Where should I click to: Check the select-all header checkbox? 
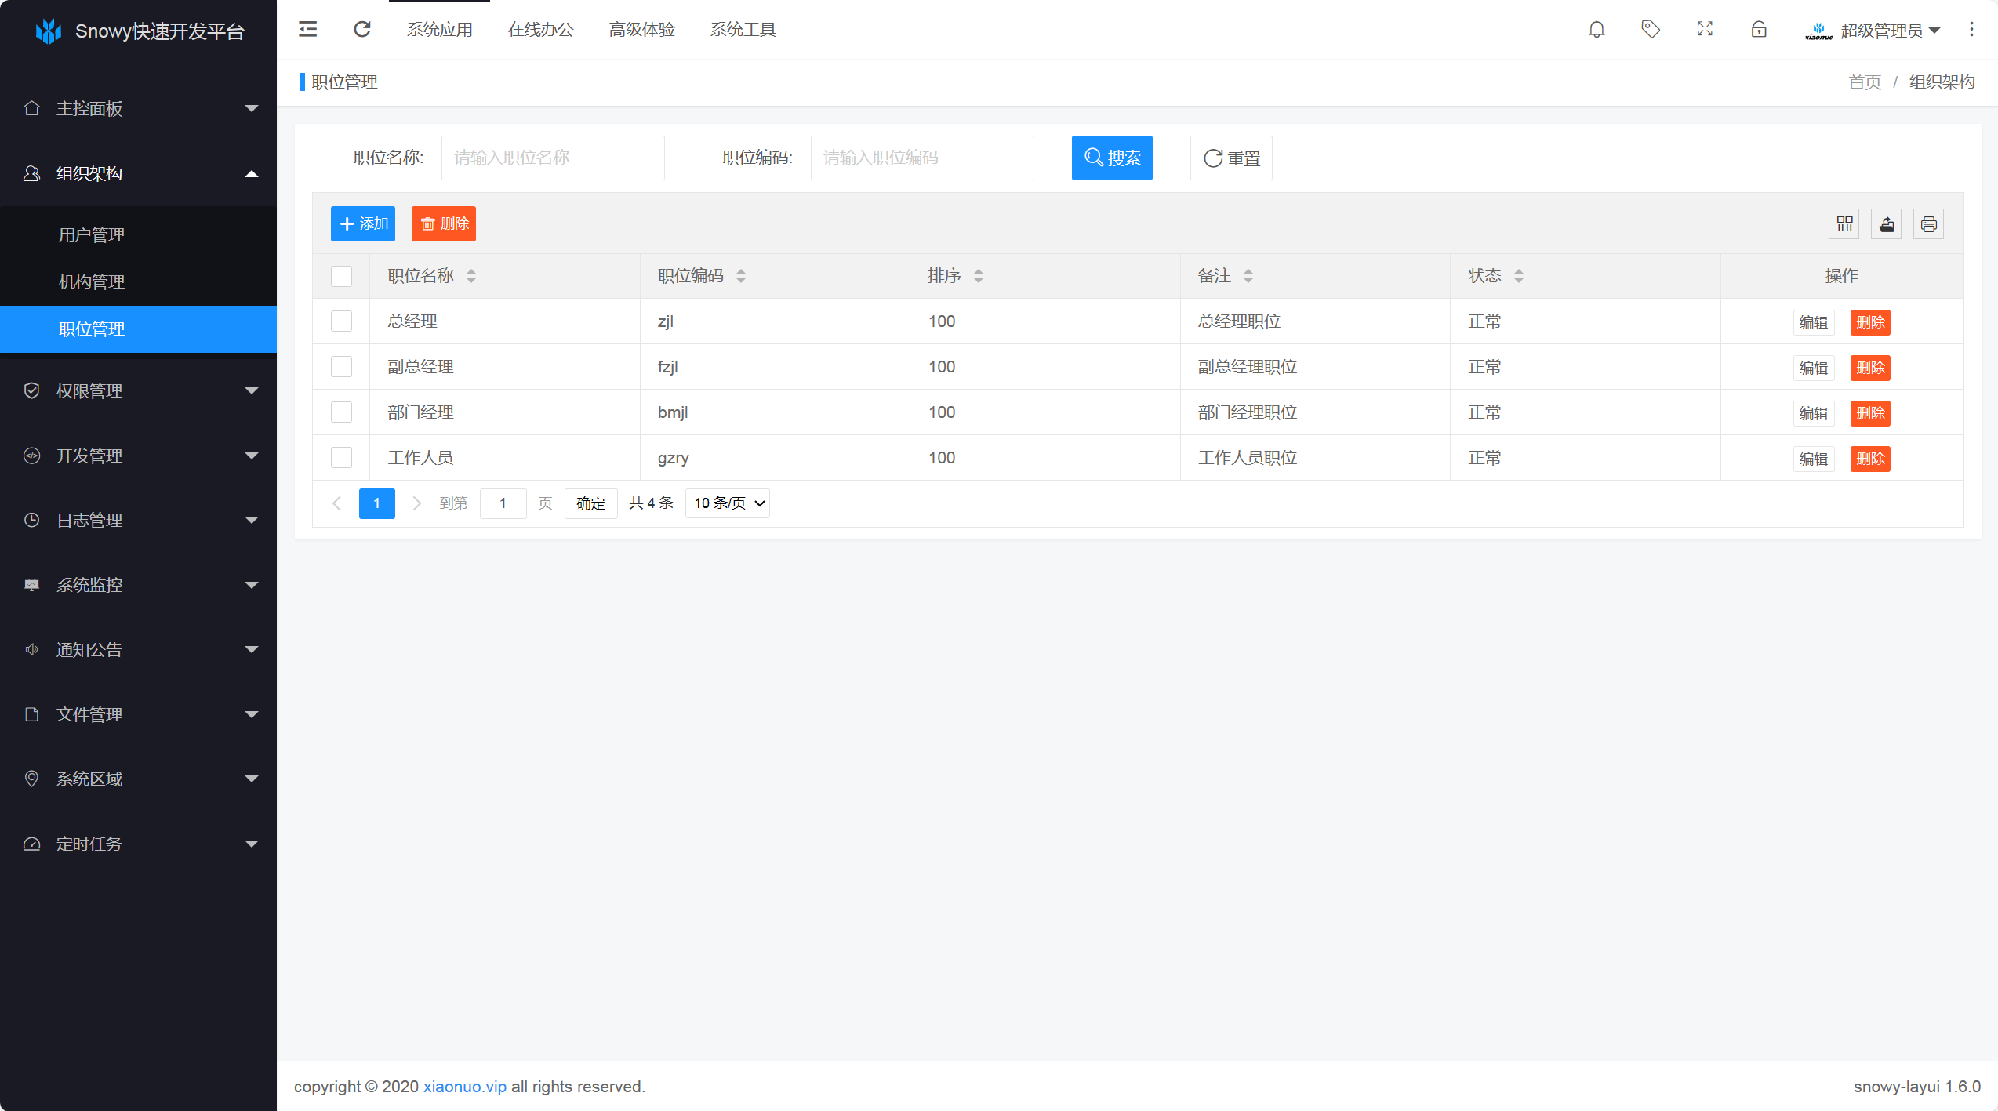click(x=341, y=276)
